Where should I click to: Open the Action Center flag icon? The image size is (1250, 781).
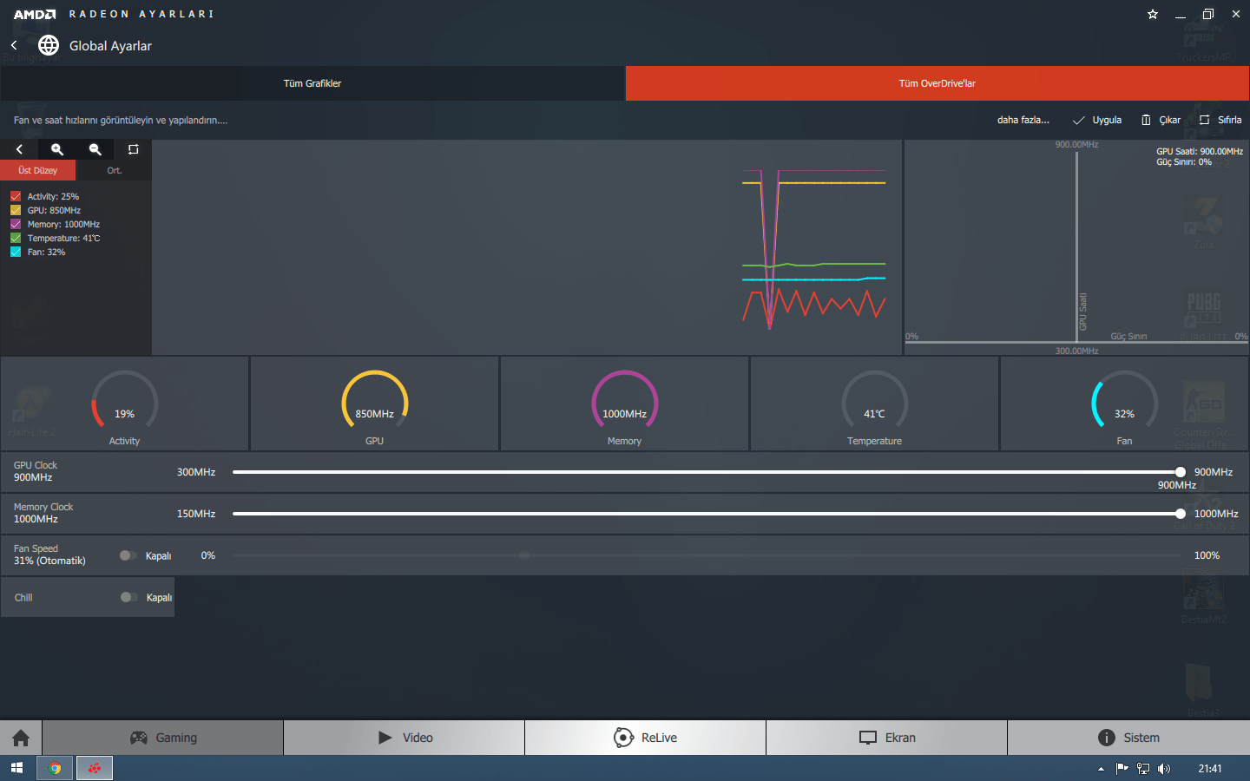click(x=1122, y=768)
